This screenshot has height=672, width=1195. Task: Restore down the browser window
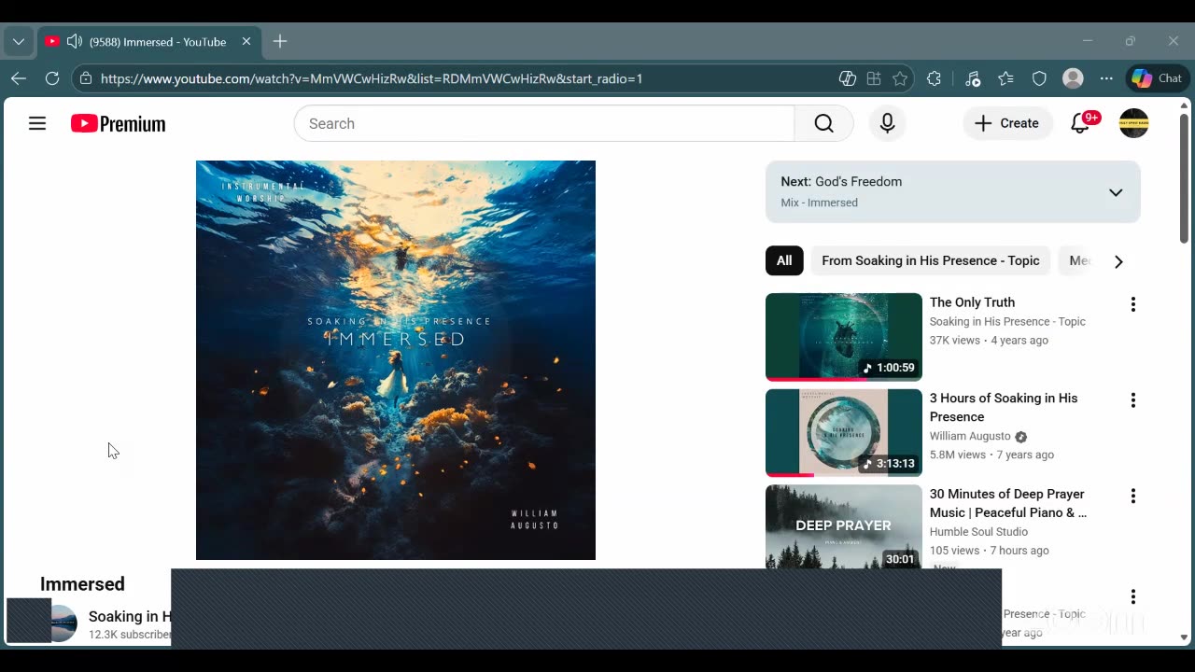[1130, 41]
